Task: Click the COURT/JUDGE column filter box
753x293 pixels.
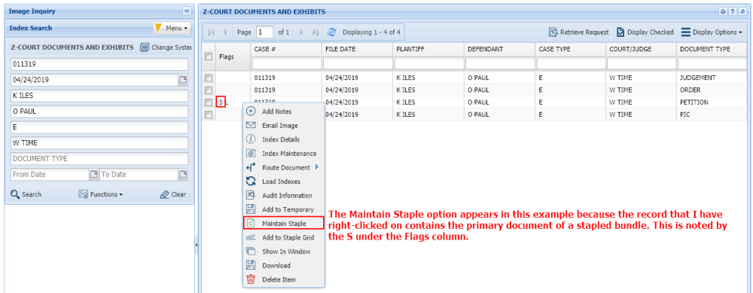Action: click(641, 63)
